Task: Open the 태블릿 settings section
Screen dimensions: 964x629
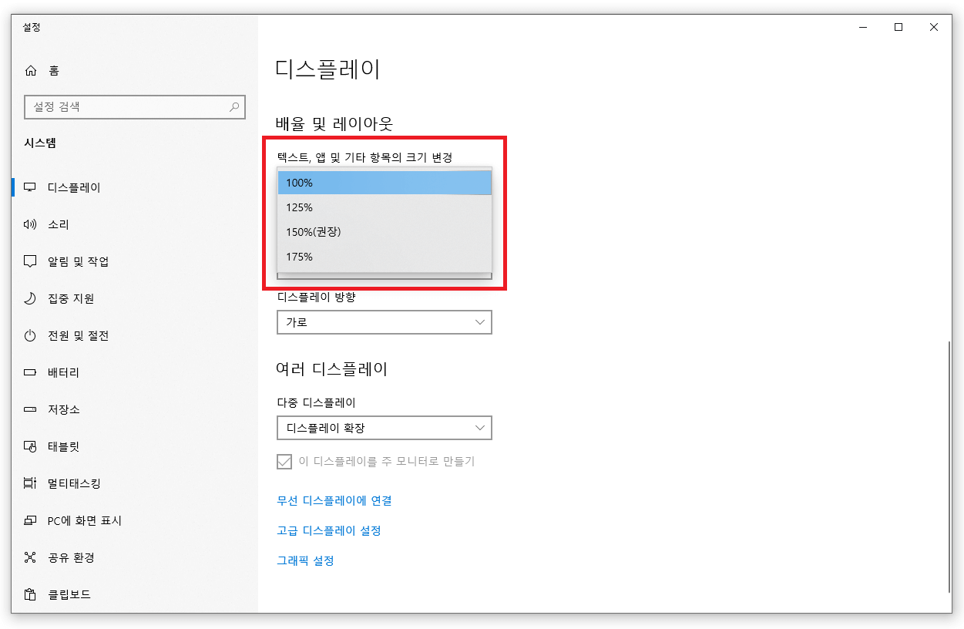Action: coord(65,446)
